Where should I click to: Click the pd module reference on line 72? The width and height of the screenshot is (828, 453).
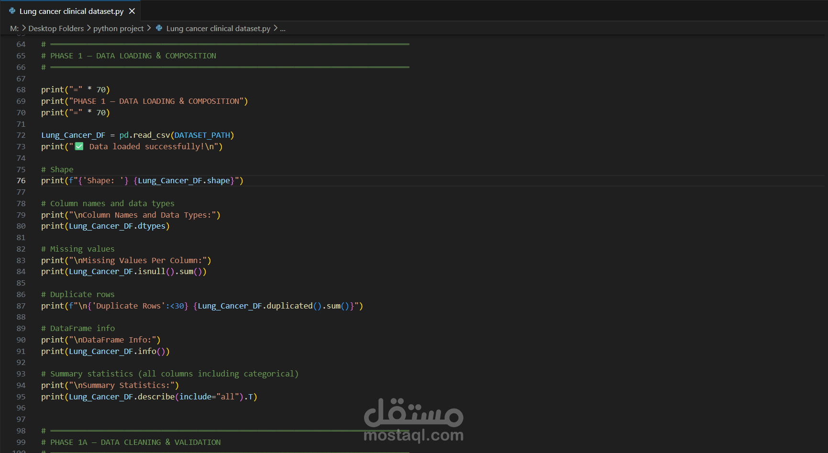pyautogui.click(x=124, y=135)
